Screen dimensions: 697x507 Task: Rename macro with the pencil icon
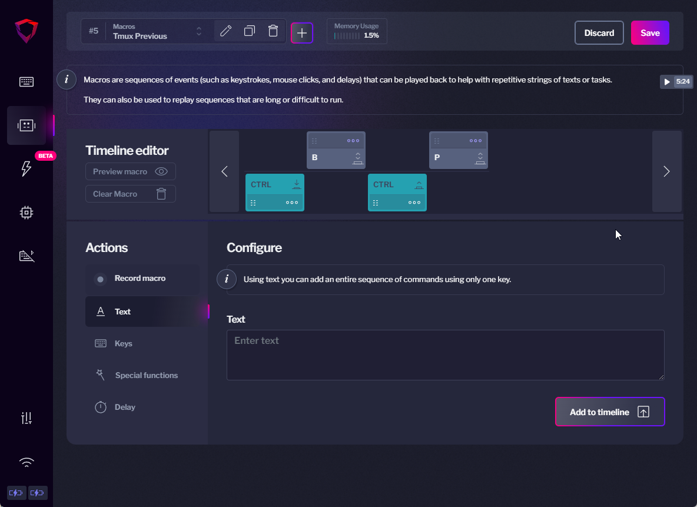pos(226,31)
